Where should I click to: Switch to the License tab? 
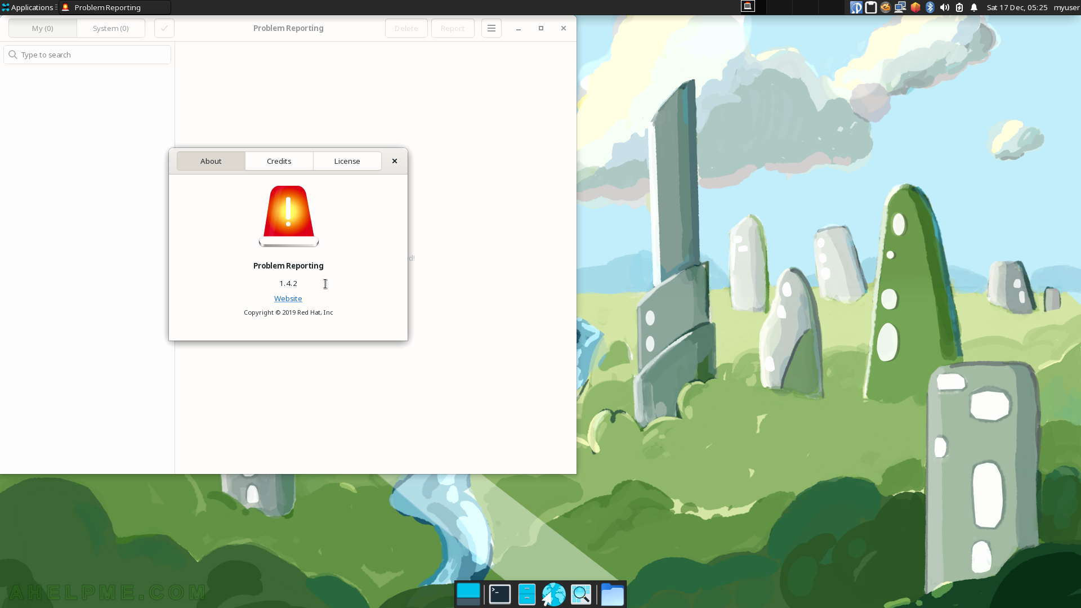[x=347, y=161]
